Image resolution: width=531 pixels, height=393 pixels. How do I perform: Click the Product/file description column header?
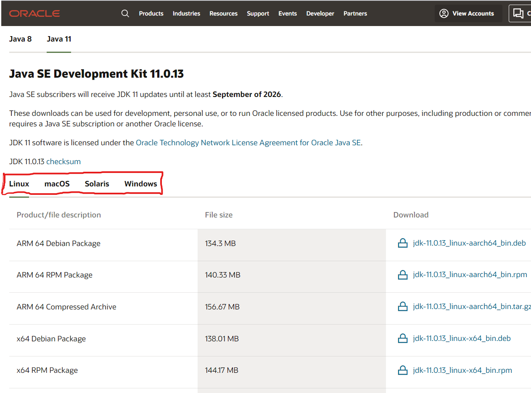(59, 215)
